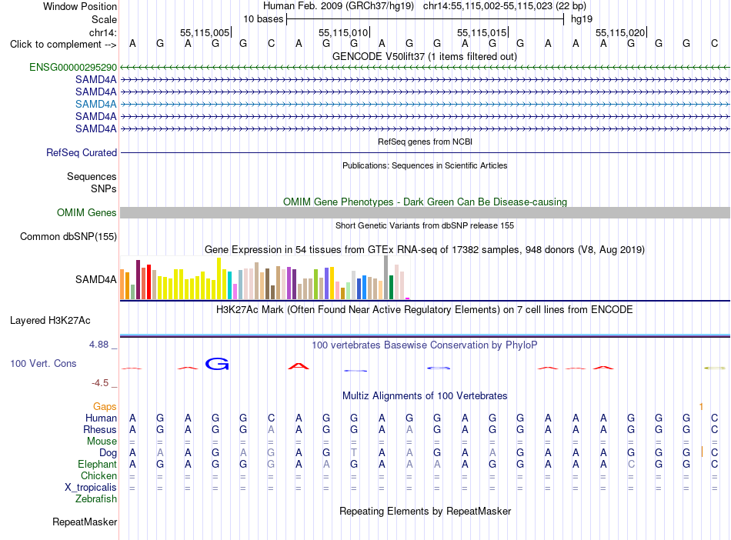
Task: Click the red A logo in PhyloP track
Action: tap(299, 367)
